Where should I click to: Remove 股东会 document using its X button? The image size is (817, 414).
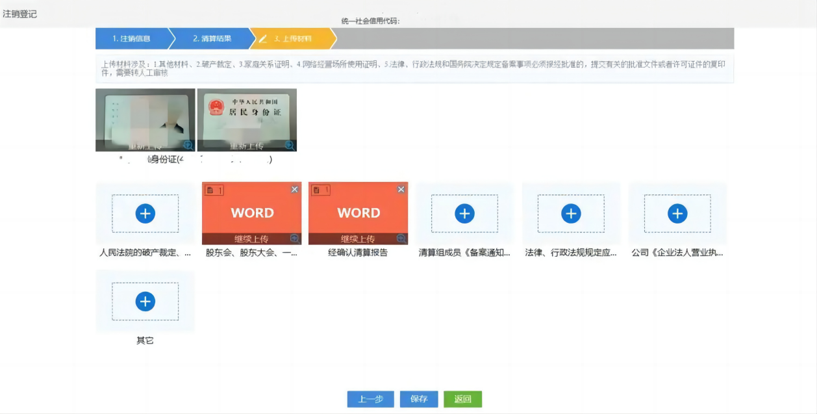295,189
